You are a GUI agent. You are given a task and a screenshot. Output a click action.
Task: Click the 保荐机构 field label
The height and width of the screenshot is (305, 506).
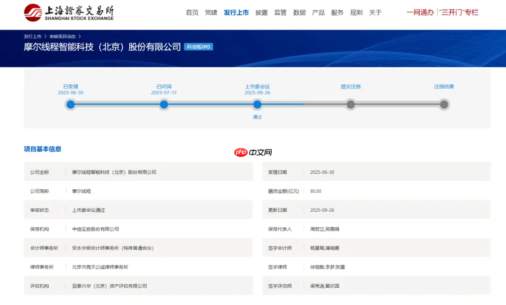tap(39, 229)
